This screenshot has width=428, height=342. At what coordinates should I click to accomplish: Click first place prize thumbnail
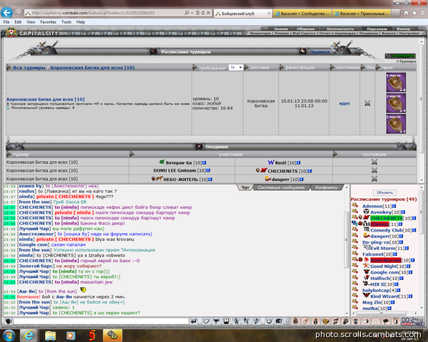point(396,83)
